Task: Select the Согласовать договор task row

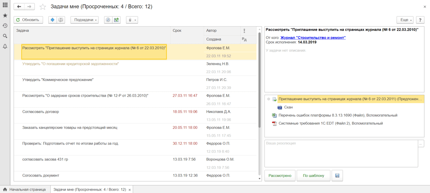Action: click(41, 112)
